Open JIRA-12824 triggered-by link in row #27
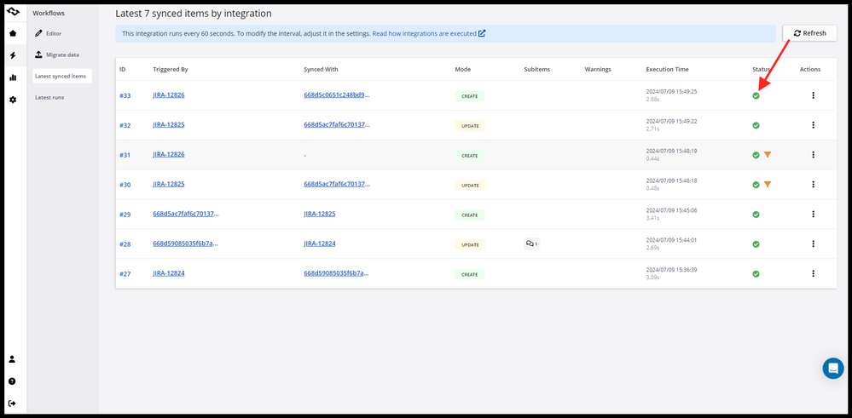 (169, 273)
